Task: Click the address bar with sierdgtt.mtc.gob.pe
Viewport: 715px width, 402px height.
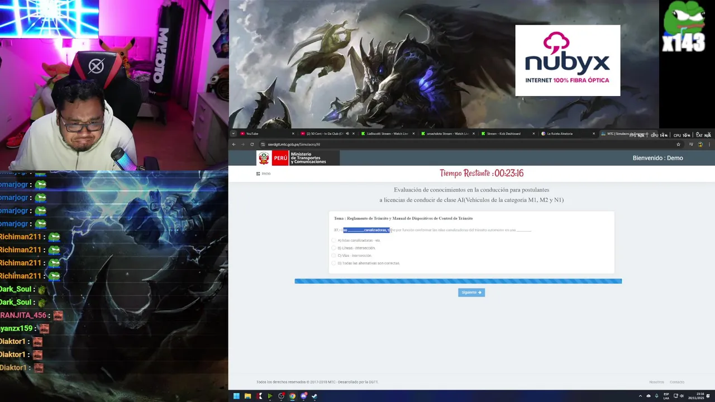Action: (x=469, y=144)
